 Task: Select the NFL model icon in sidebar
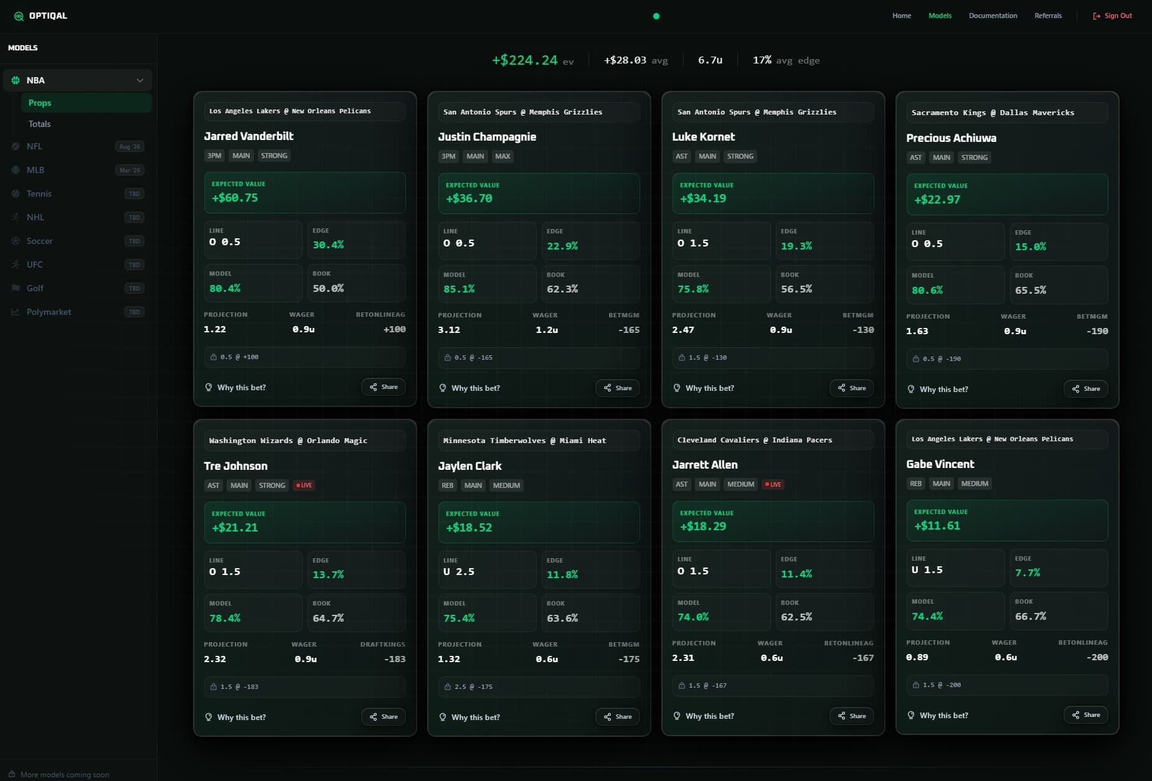tap(16, 146)
